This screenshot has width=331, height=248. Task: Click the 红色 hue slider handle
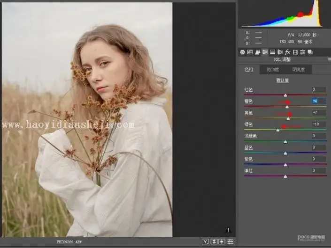point(285,95)
